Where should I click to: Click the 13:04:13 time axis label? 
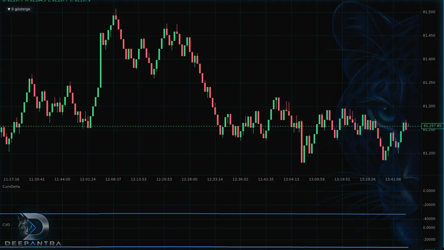coord(291,179)
